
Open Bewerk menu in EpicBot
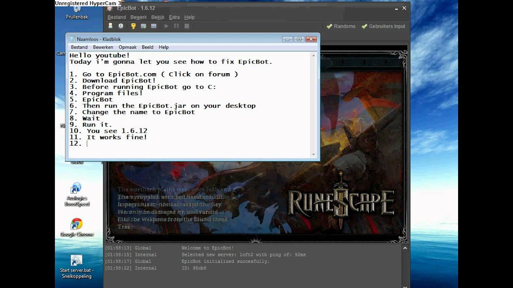tap(139, 17)
